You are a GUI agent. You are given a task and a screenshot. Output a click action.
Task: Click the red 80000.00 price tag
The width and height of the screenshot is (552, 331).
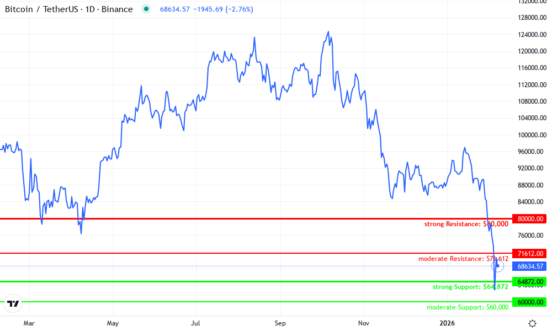tap(529, 218)
